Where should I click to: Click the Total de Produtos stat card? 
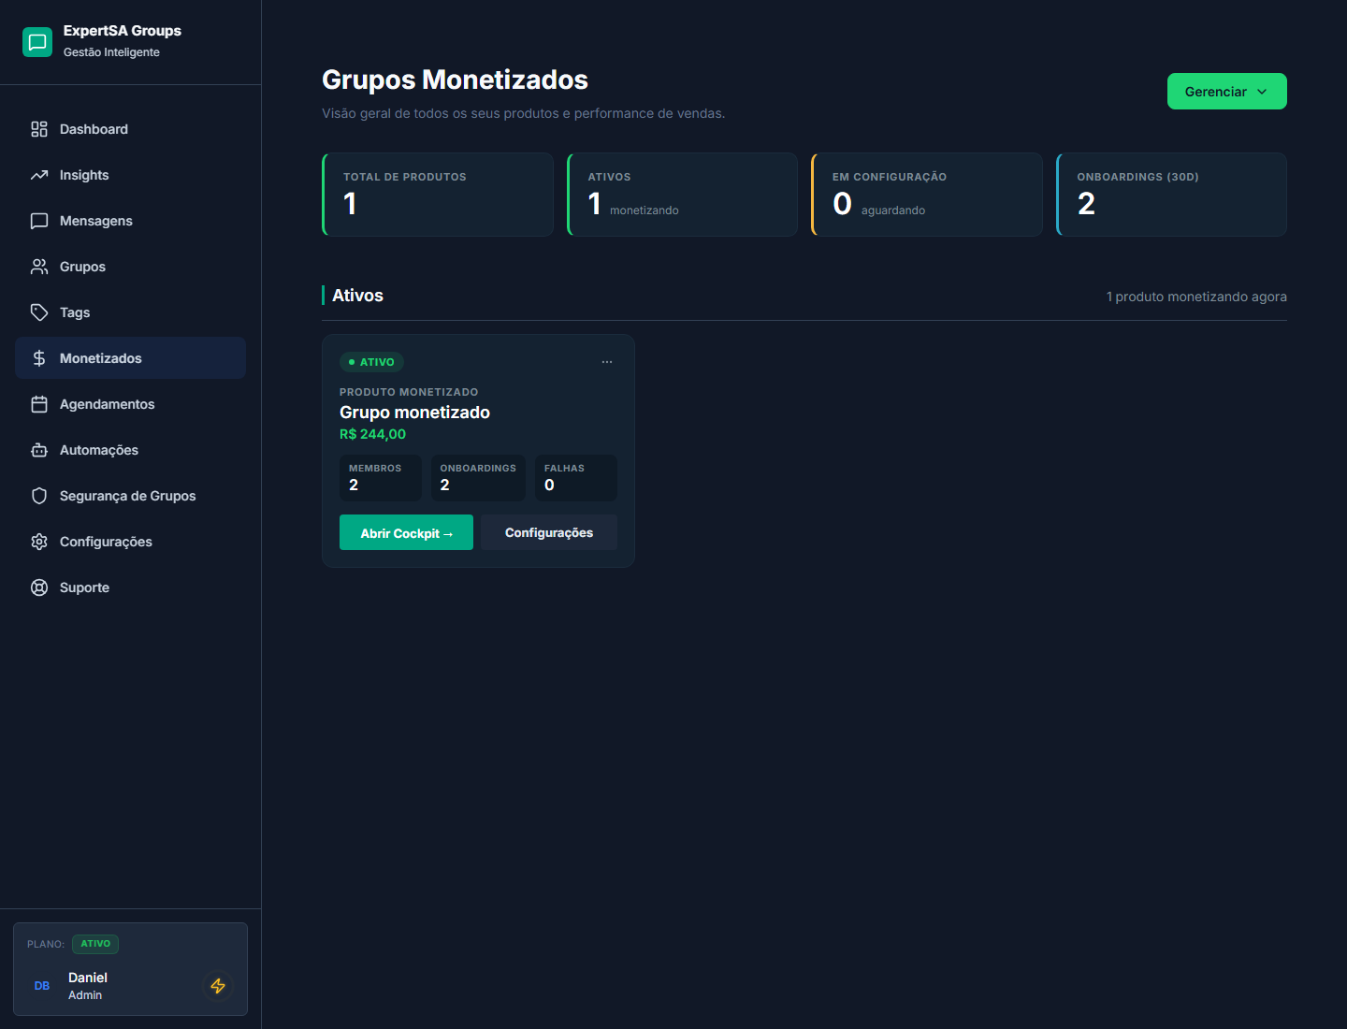[438, 195]
